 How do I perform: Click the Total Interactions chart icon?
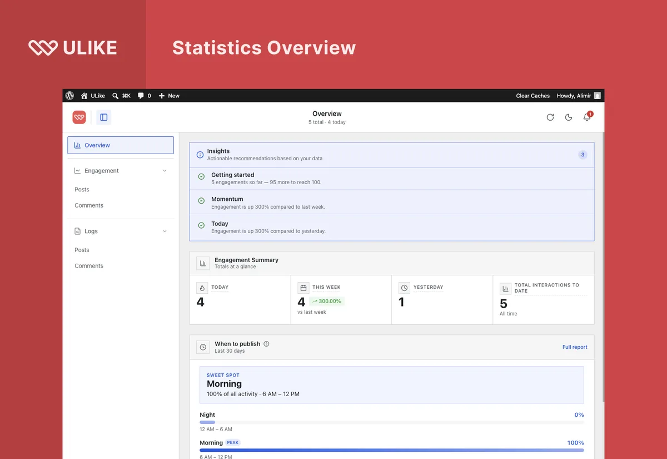click(x=505, y=289)
